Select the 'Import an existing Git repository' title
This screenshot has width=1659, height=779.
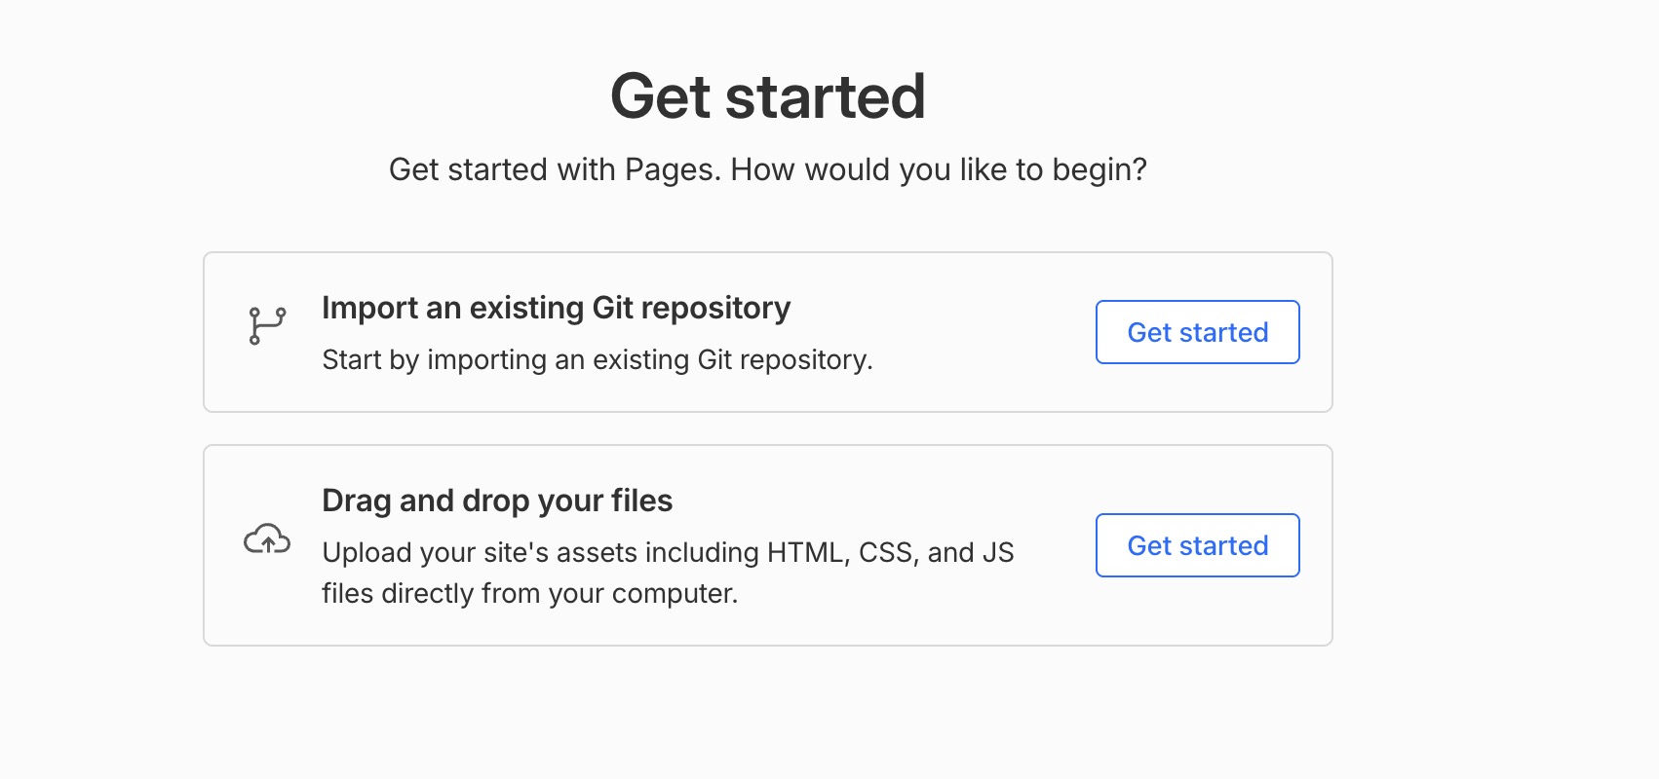[x=556, y=308]
